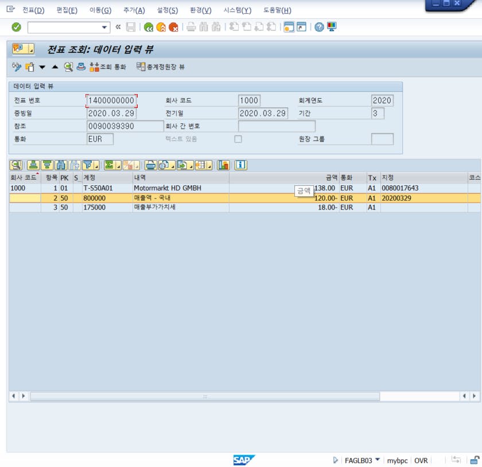Screen dimensions: 482x467
Task: Click the Display Graphic chart icon
Action: [223, 165]
